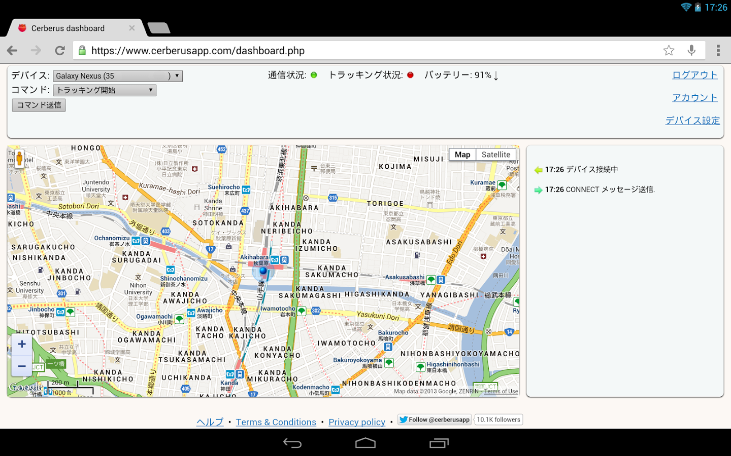Viewport: 731px width, 456px height.
Task: Switch map to Map view
Action: (x=462, y=155)
